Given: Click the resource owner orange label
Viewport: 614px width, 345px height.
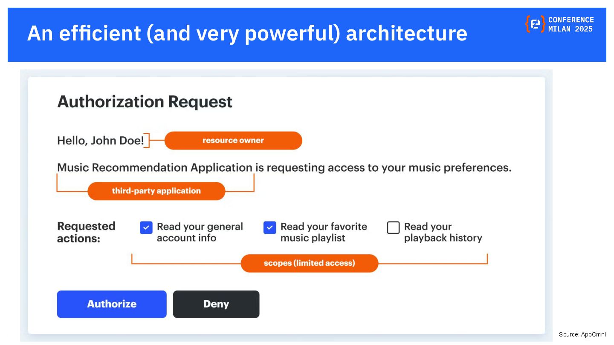Looking at the screenshot, I should (233, 141).
